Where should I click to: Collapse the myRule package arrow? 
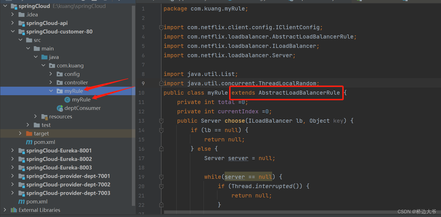point(51,91)
